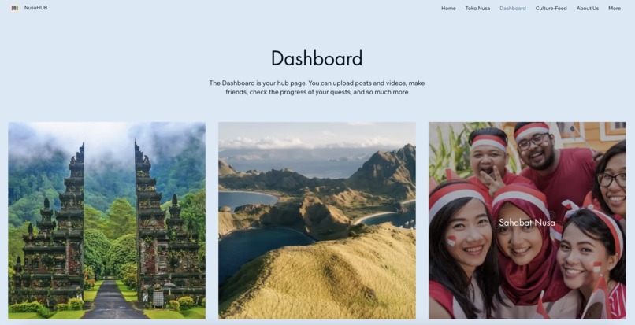Expand the More navigation menu
Viewport: 635px width, 325px height.
[x=615, y=8]
